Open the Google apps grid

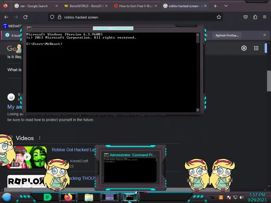pyautogui.click(x=256, y=48)
